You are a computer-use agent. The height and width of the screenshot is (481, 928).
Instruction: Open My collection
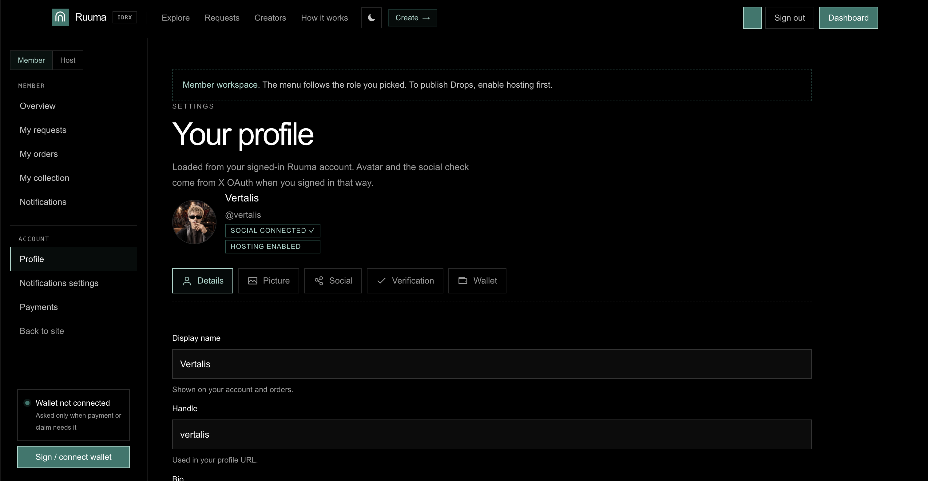[73, 178]
